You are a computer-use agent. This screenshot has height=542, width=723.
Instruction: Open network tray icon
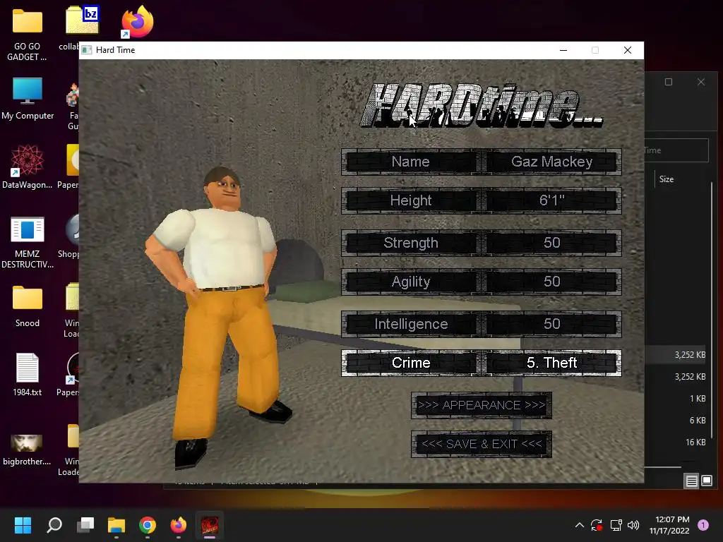[616, 525]
